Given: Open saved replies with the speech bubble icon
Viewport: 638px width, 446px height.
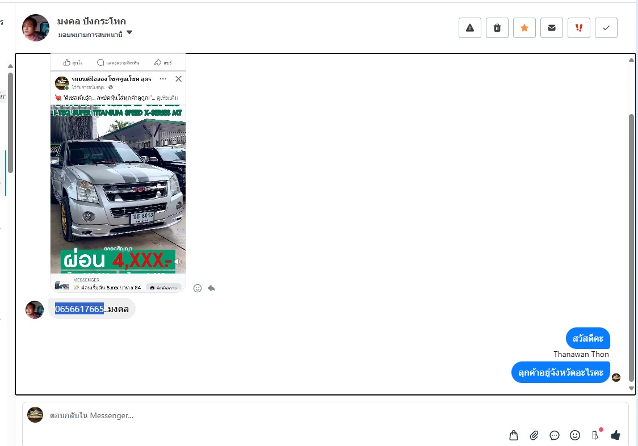Looking at the screenshot, I should [555, 435].
